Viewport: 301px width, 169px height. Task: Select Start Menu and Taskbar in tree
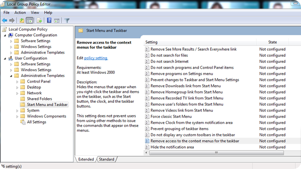click(47, 105)
